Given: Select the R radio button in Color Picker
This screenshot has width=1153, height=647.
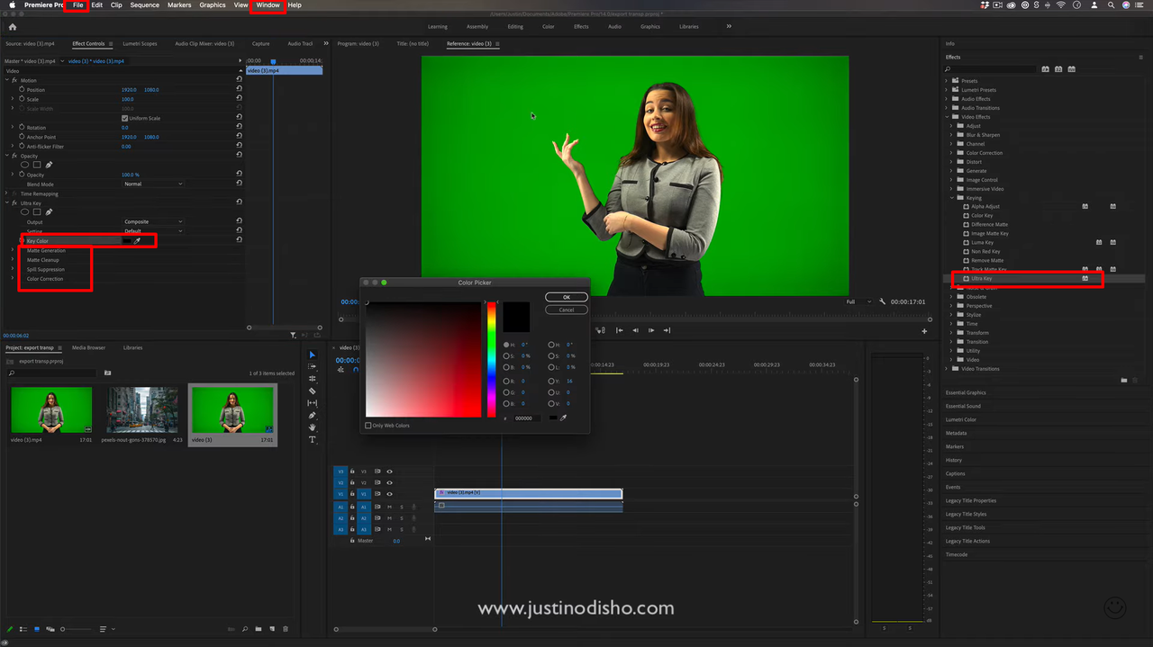Looking at the screenshot, I should coord(506,382).
